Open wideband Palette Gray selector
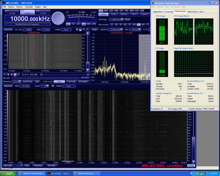This screenshot has height=176, width=220. (69, 86)
